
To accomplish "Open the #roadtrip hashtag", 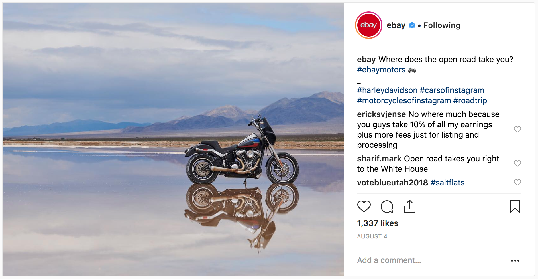I will pyautogui.click(x=470, y=101).
